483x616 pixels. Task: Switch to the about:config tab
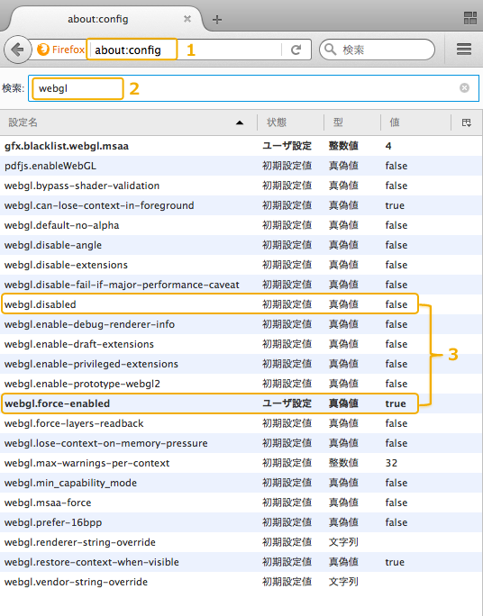tap(98, 19)
